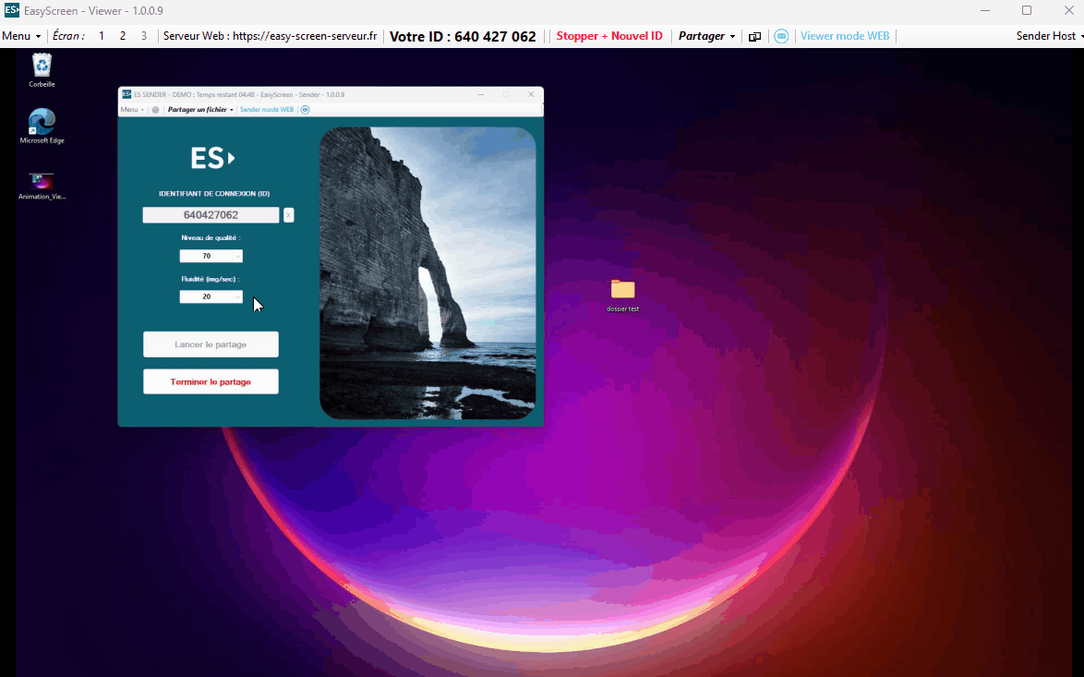Viewport: 1084px width, 677px height.
Task: Switch to screen 1 in Écran selector
Action: click(x=102, y=36)
